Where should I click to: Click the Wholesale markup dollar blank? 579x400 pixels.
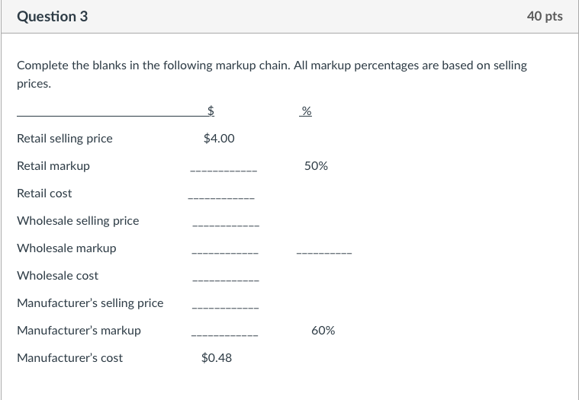[x=225, y=253]
